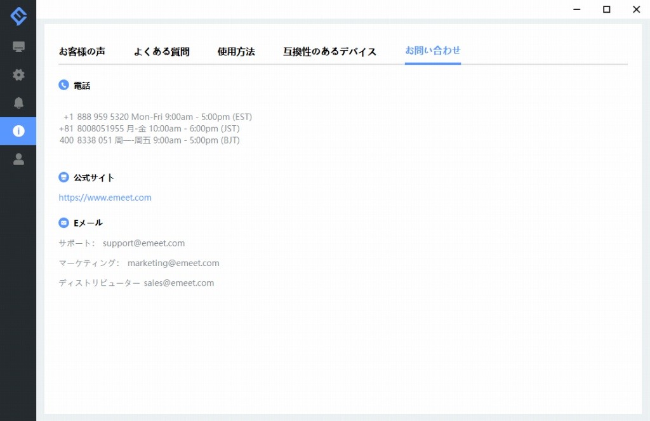Open the user account sidebar icon
This screenshot has height=421, width=650.
[x=18, y=159]
